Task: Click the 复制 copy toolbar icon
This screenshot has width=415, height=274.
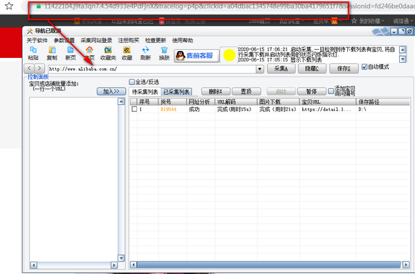Action: pyautogui.click(x=52, y=53)
